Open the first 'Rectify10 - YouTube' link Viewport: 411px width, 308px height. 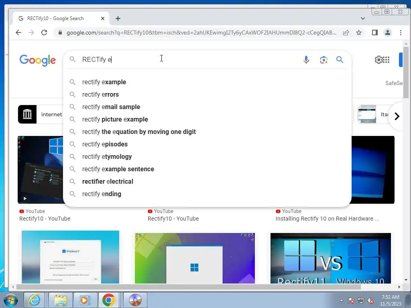click(45, 219)
